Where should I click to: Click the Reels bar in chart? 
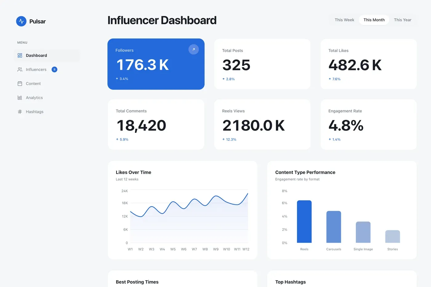pos(304,221)
